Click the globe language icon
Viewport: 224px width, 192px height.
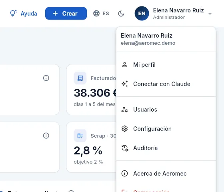click(x=96, y=14)
